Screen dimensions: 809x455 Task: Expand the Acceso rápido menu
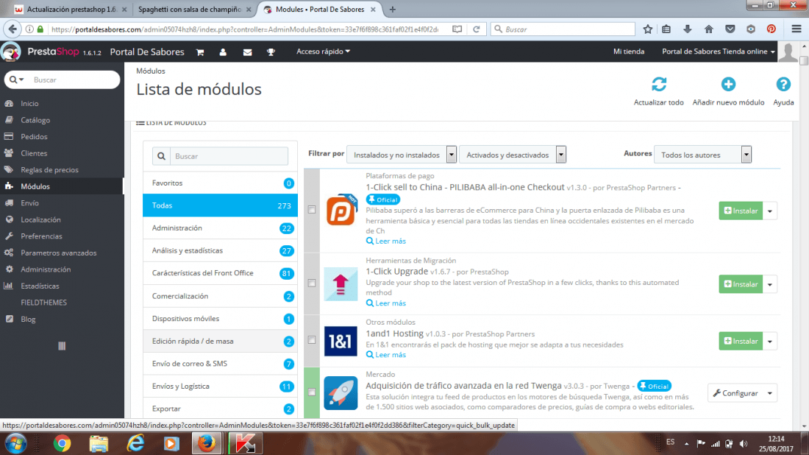323,51
